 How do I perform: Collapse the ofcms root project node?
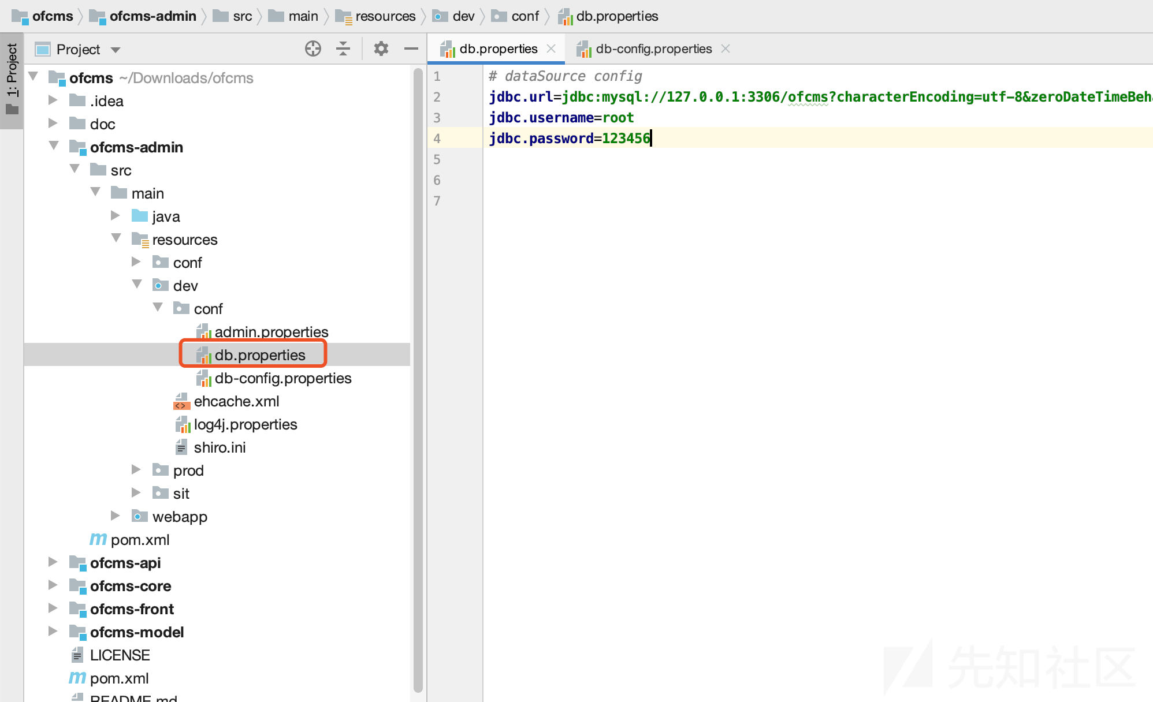tap(34, 76)
